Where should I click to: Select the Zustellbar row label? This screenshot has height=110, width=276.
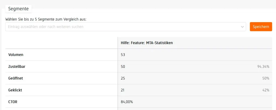point(18,66)
